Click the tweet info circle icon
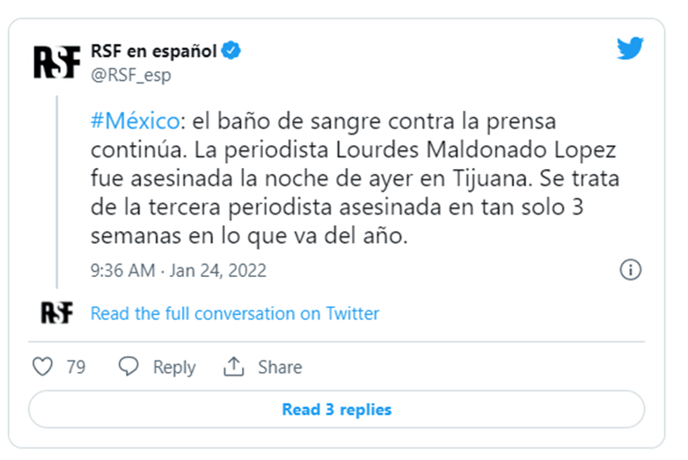Viewport: 688px width, 460px height. [630, 270]
